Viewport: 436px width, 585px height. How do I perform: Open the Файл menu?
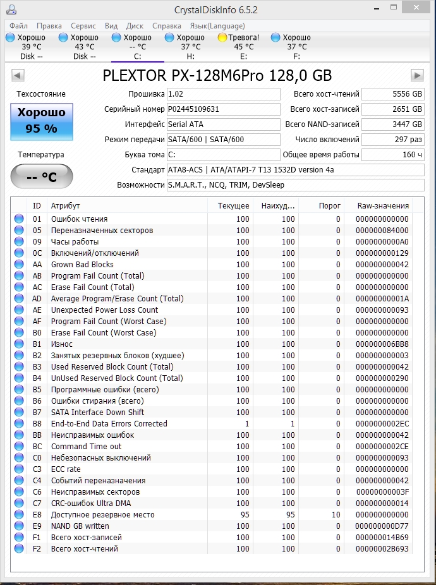pyautogui.click(x=18, y=26)
